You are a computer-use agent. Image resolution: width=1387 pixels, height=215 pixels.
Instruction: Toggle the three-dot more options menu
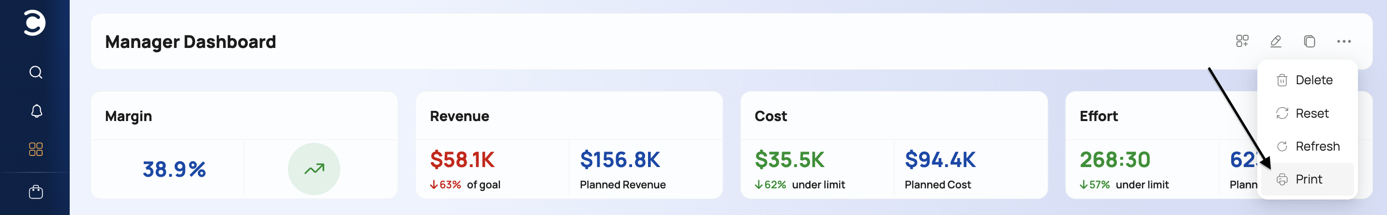1343,41
